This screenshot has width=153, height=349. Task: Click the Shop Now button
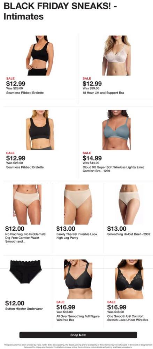click(x=78, y=335)
